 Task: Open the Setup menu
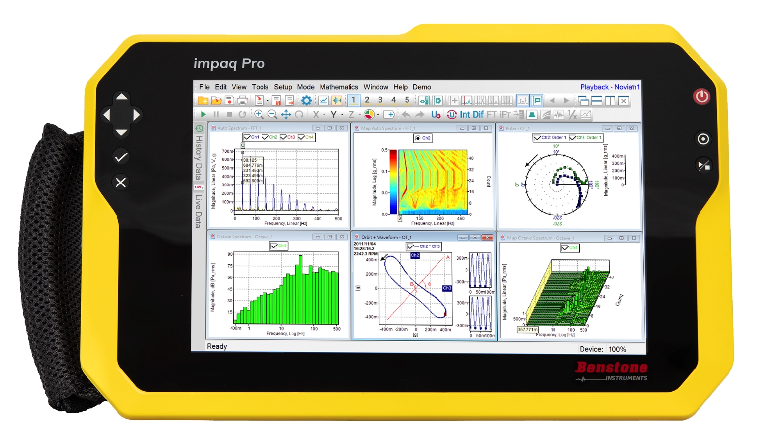[x=283, y=87]
